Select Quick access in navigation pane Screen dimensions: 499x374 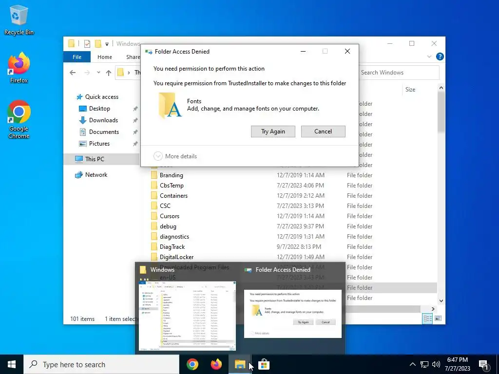97,97
